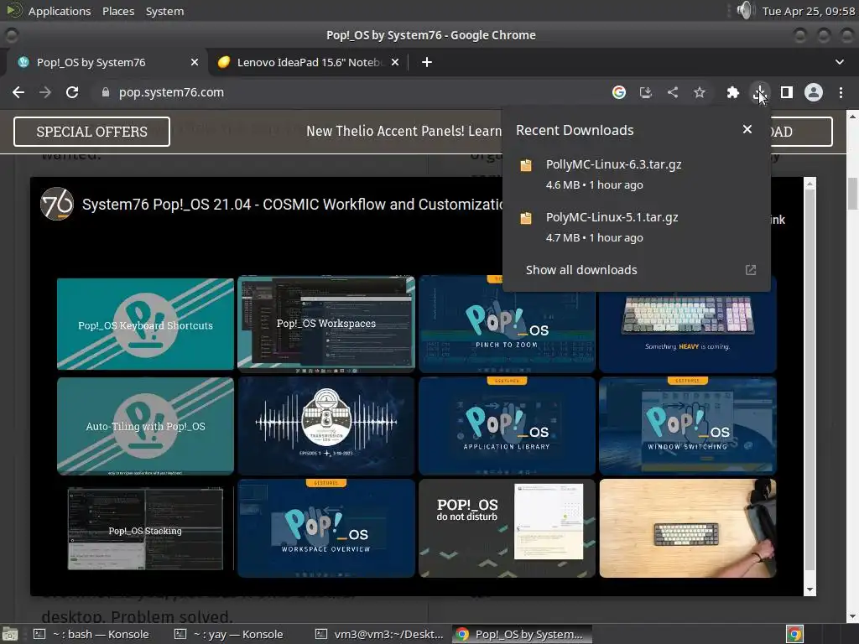Go back to the previous page
The height and width of the screenshot is (644, 859).
coord(18,92)
